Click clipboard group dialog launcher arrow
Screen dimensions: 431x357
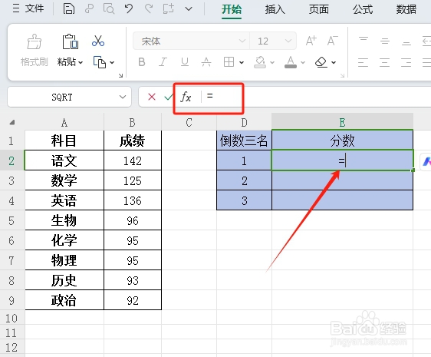coord(120,75)
